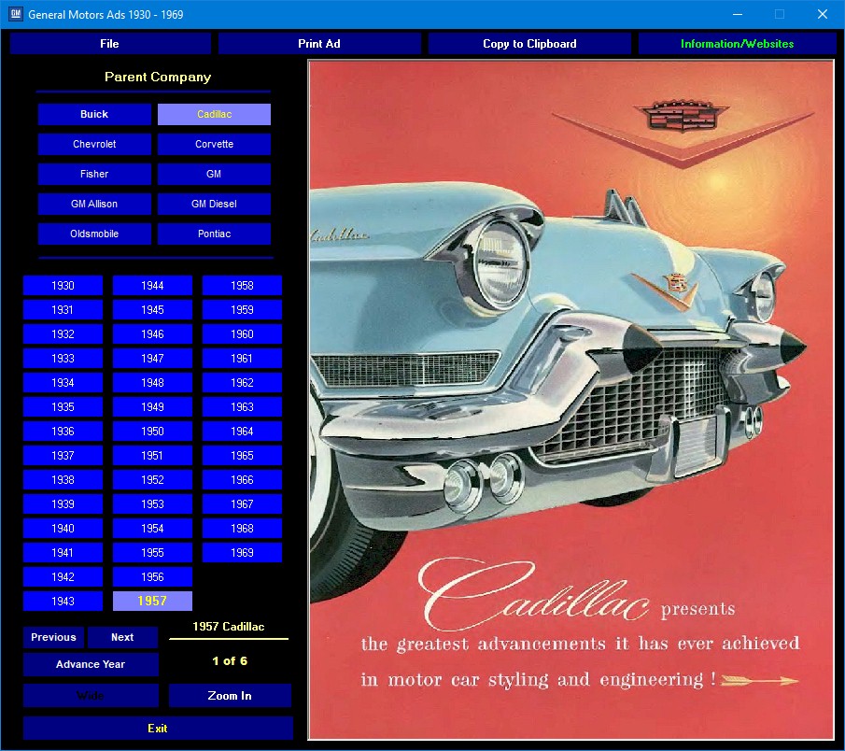The width and height of the screenshot is (845, 751).
Task: Click the "1 of 6" ad counter
Action: tap(230, 661)
